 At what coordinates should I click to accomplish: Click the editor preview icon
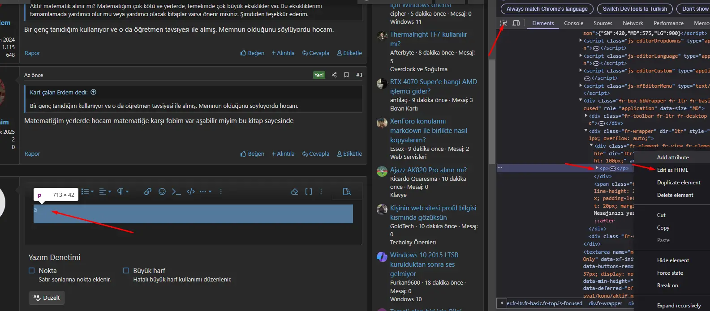[x=347, y=192]
